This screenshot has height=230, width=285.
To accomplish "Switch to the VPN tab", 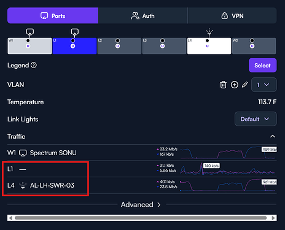I will tap(232, 16).
